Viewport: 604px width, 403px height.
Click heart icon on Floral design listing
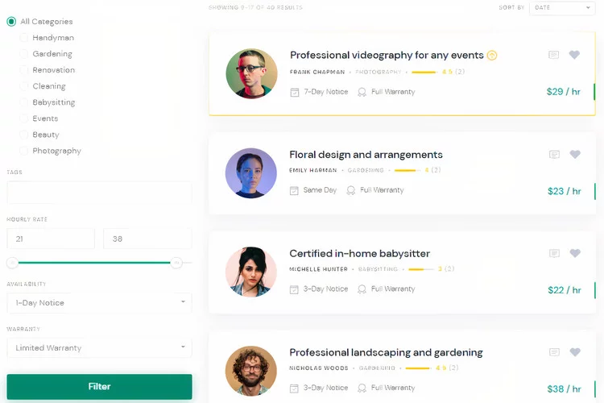[575, 154]
